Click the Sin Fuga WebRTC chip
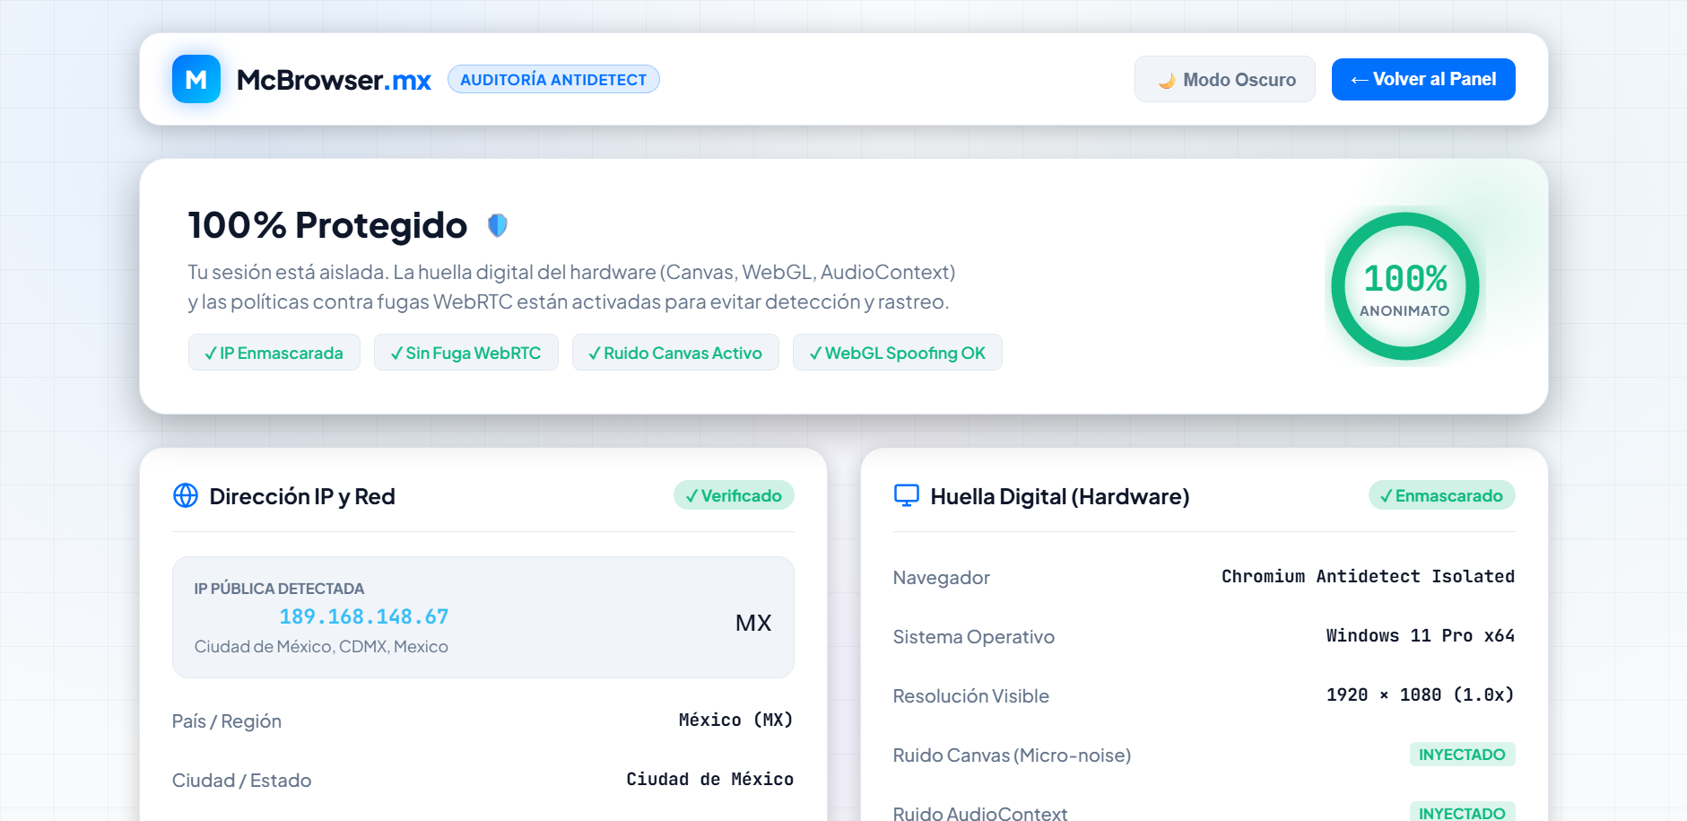The width and height of the screenshot is (1687, 821). (466, 353)
